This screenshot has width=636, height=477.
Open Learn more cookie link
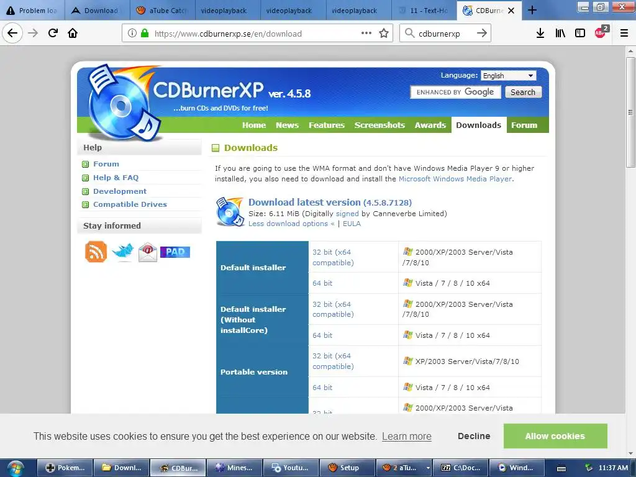406,437
